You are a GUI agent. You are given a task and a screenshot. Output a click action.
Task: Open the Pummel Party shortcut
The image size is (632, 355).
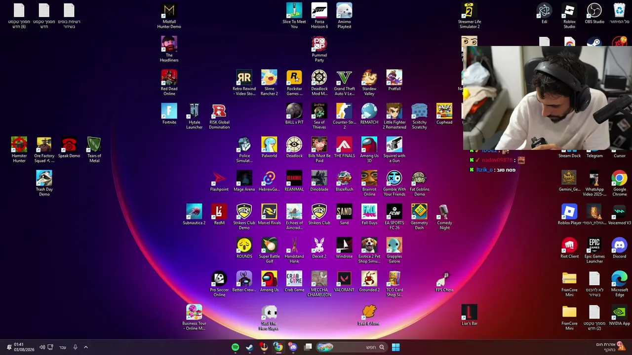pyautogui.click(x=319, y=49)
